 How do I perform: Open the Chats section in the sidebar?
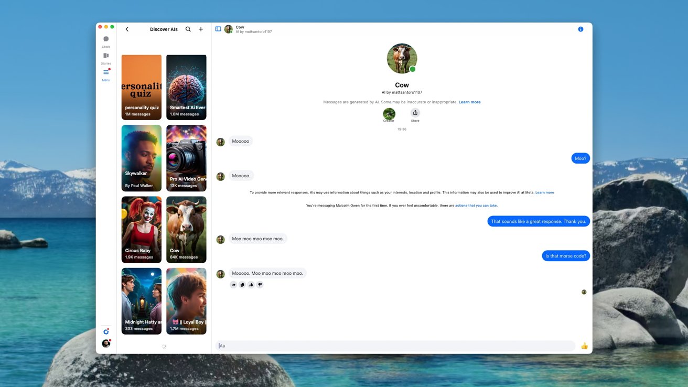point(106,41)
